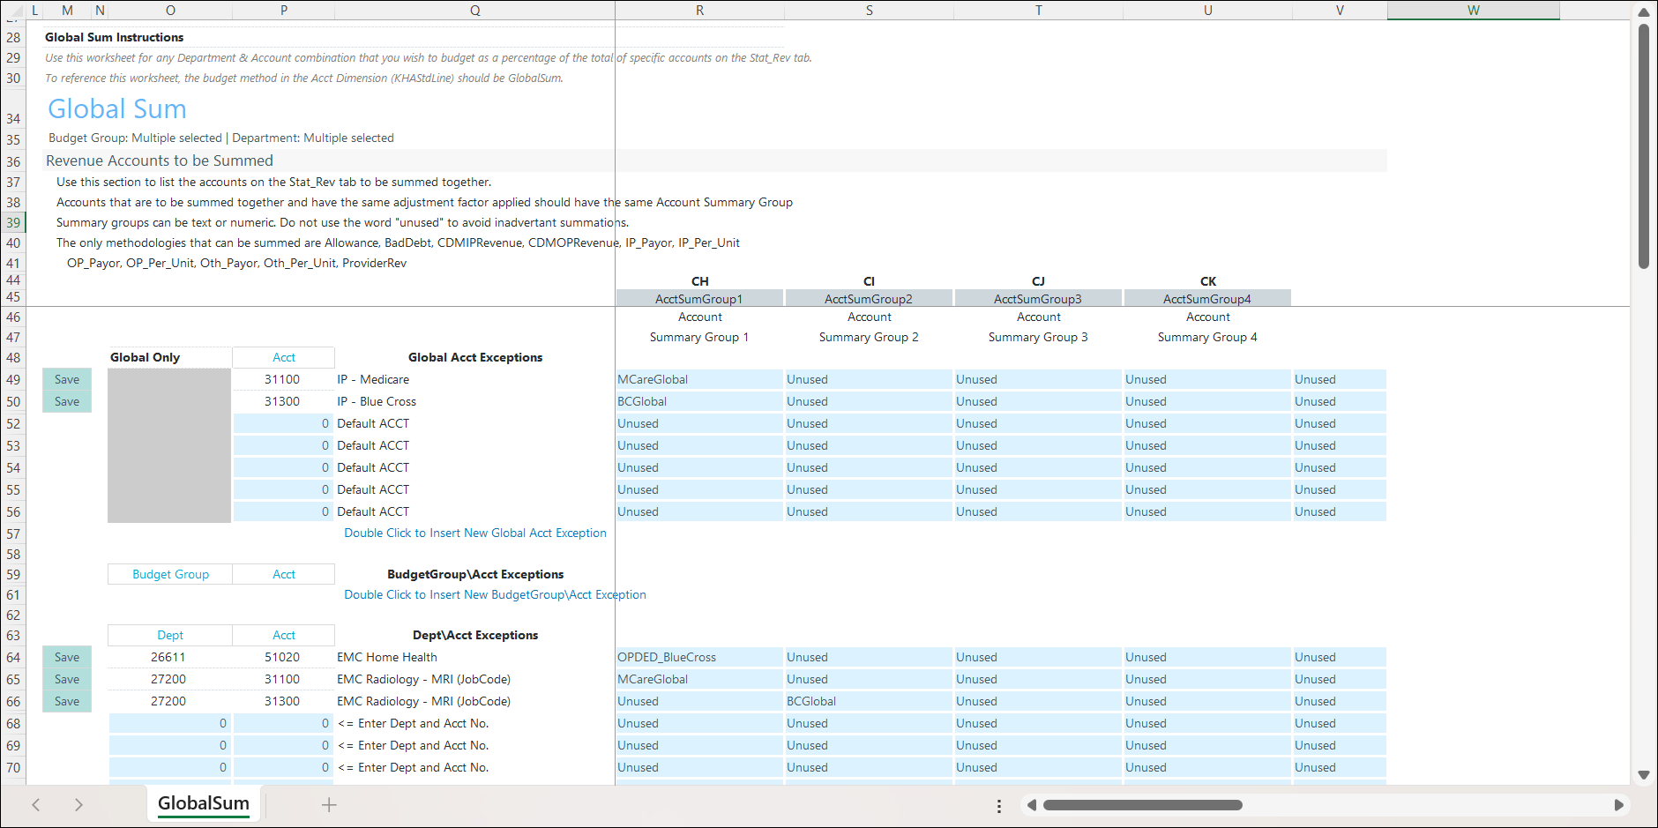Select column W header

[1473, 11]
